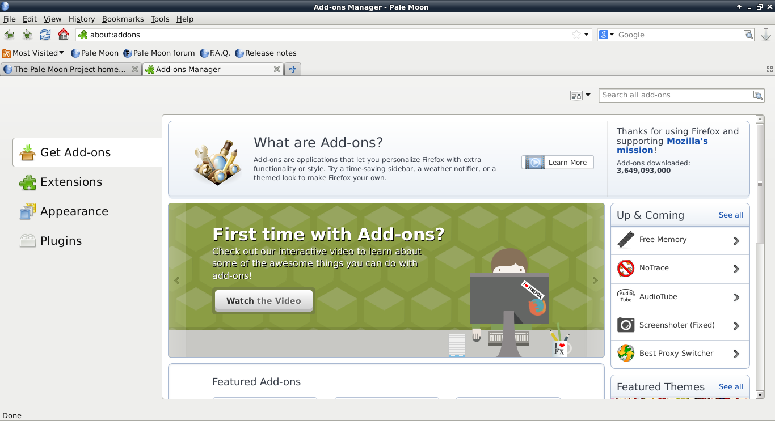The height and width of the screenshot is (421, 775).
Task: Click the Free Memory add-on icon
Action: 626,240
